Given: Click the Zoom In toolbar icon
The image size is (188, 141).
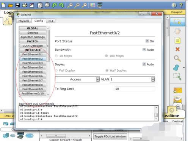Looking at the screenshot, I should pos(70,5).
